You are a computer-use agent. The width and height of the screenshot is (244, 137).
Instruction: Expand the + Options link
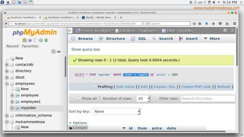point(78,123)
